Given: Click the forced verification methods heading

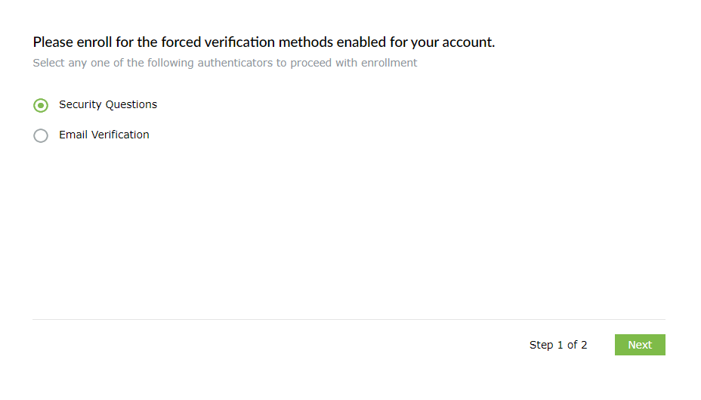Looking at the screenshot, I should (264, 42).
